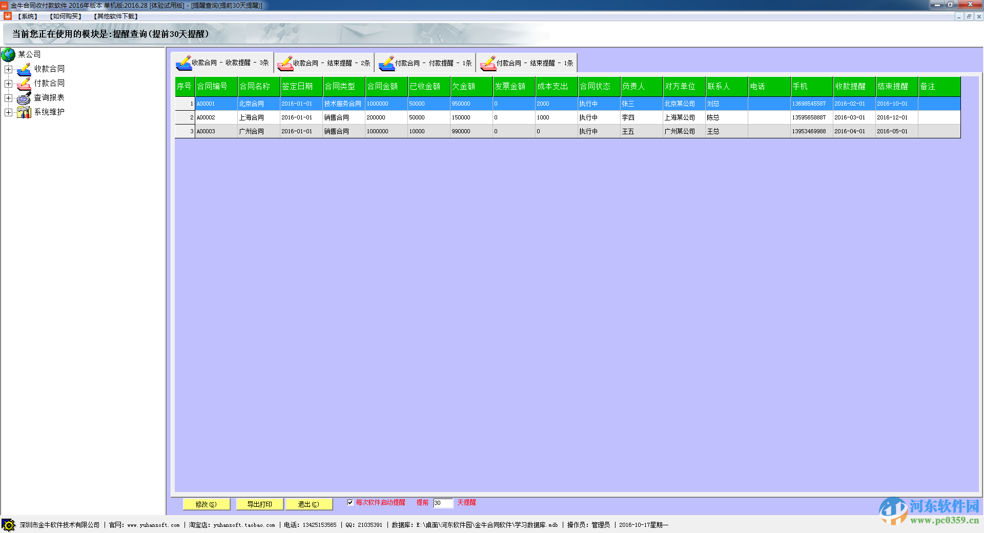Screen dimensions: 984x533
Task: Select contract cell A00002
Action: 216,117
